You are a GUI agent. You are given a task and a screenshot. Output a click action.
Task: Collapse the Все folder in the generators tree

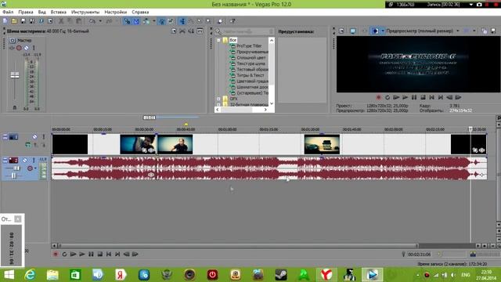click(x=218, y=40)
